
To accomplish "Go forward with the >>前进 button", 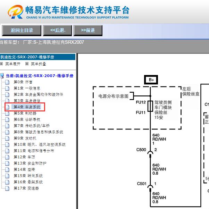I will [x=88, y=31].
